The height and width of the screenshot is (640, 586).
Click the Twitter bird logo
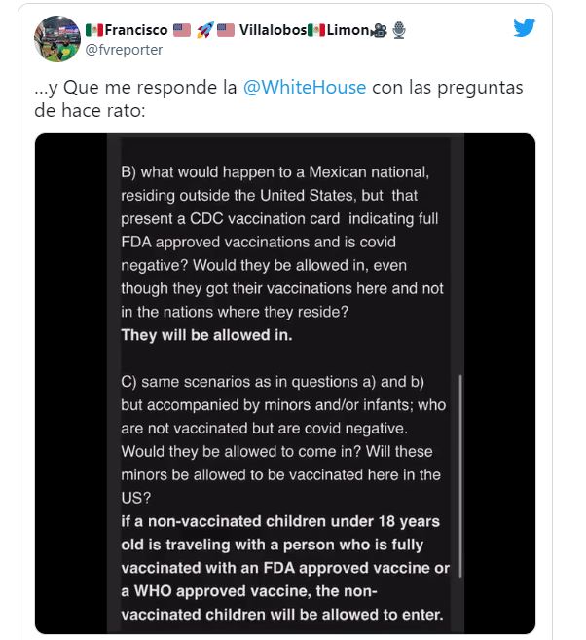click(x=525, y=27)
